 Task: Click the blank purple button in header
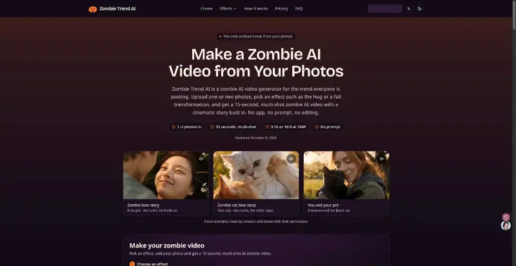pyautogui.click(x=385, y=9)
